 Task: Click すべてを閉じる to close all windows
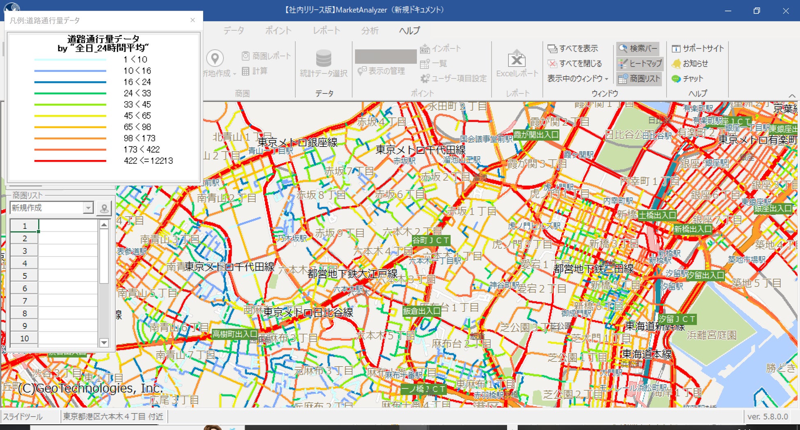[575, 64]
